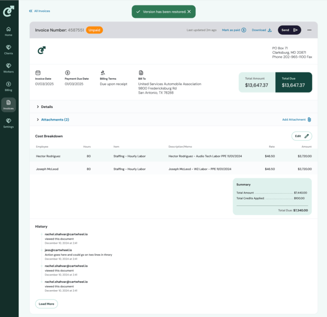
Task: Load more history entries
Action: click(x=46, y=304)
